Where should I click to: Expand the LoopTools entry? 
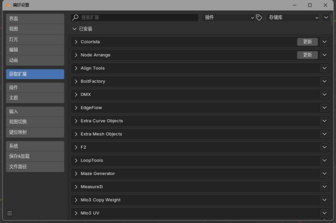point(76,160)
